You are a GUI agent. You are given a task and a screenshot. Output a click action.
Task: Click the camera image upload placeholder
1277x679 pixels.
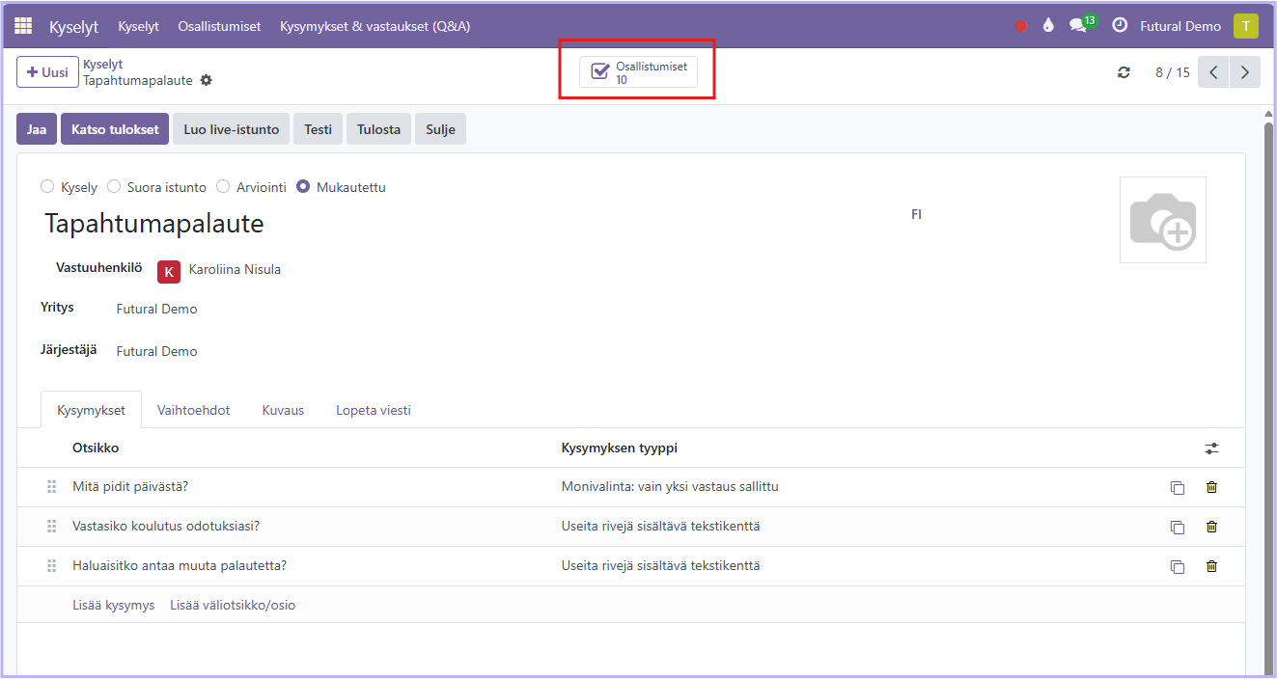point(1162,220)
